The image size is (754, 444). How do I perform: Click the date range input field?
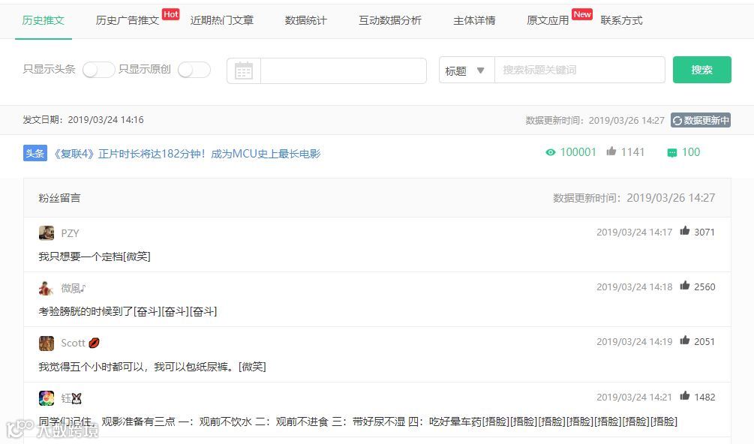point(344,70)
